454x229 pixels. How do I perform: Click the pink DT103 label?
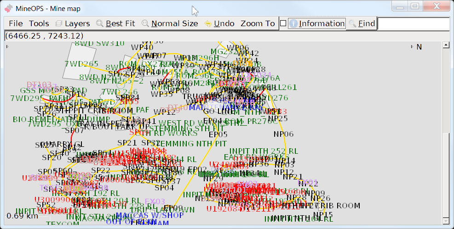(x=39, y=84)
